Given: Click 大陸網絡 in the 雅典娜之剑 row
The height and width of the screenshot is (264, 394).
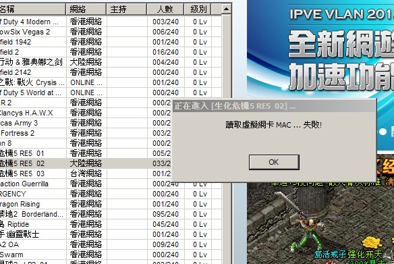Looking at the screenshot, I should (x=86, y=62).
